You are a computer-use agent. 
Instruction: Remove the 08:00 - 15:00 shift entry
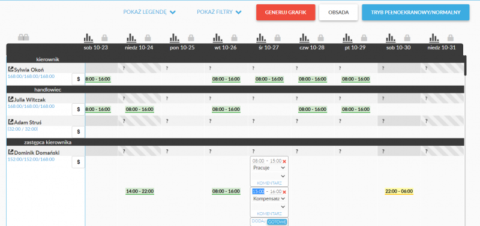point(284,161)
